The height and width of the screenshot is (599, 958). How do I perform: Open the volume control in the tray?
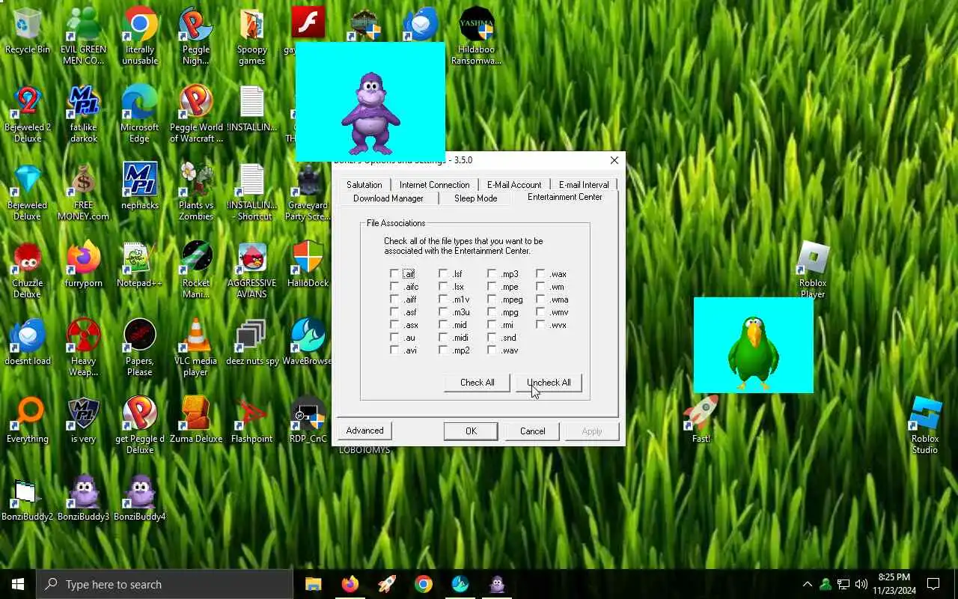pyautogui.click(x=861, y=584)
